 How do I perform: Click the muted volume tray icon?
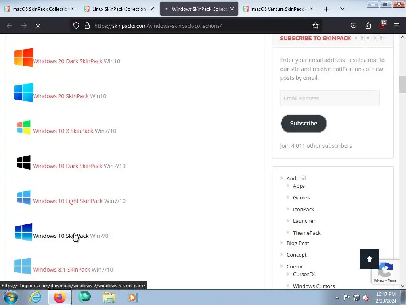click(366, 297)
